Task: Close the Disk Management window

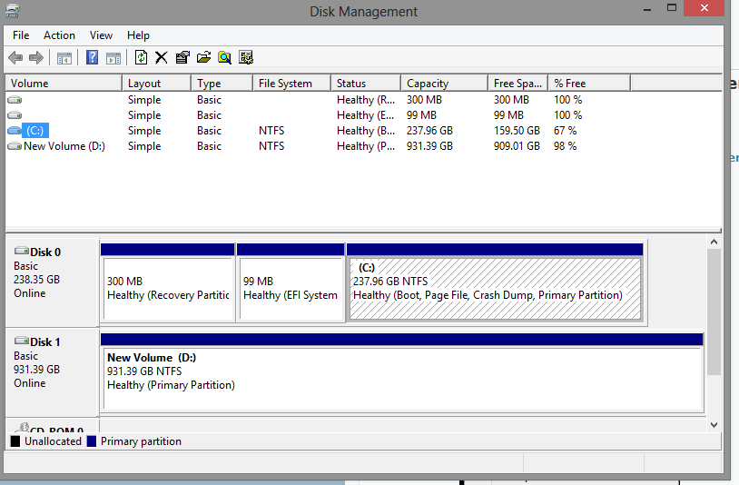Action: pyautogui.click(x=705, y=8)
